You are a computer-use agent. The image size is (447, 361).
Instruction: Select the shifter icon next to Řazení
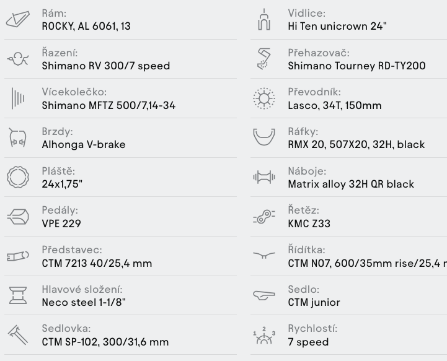(18, 59)
